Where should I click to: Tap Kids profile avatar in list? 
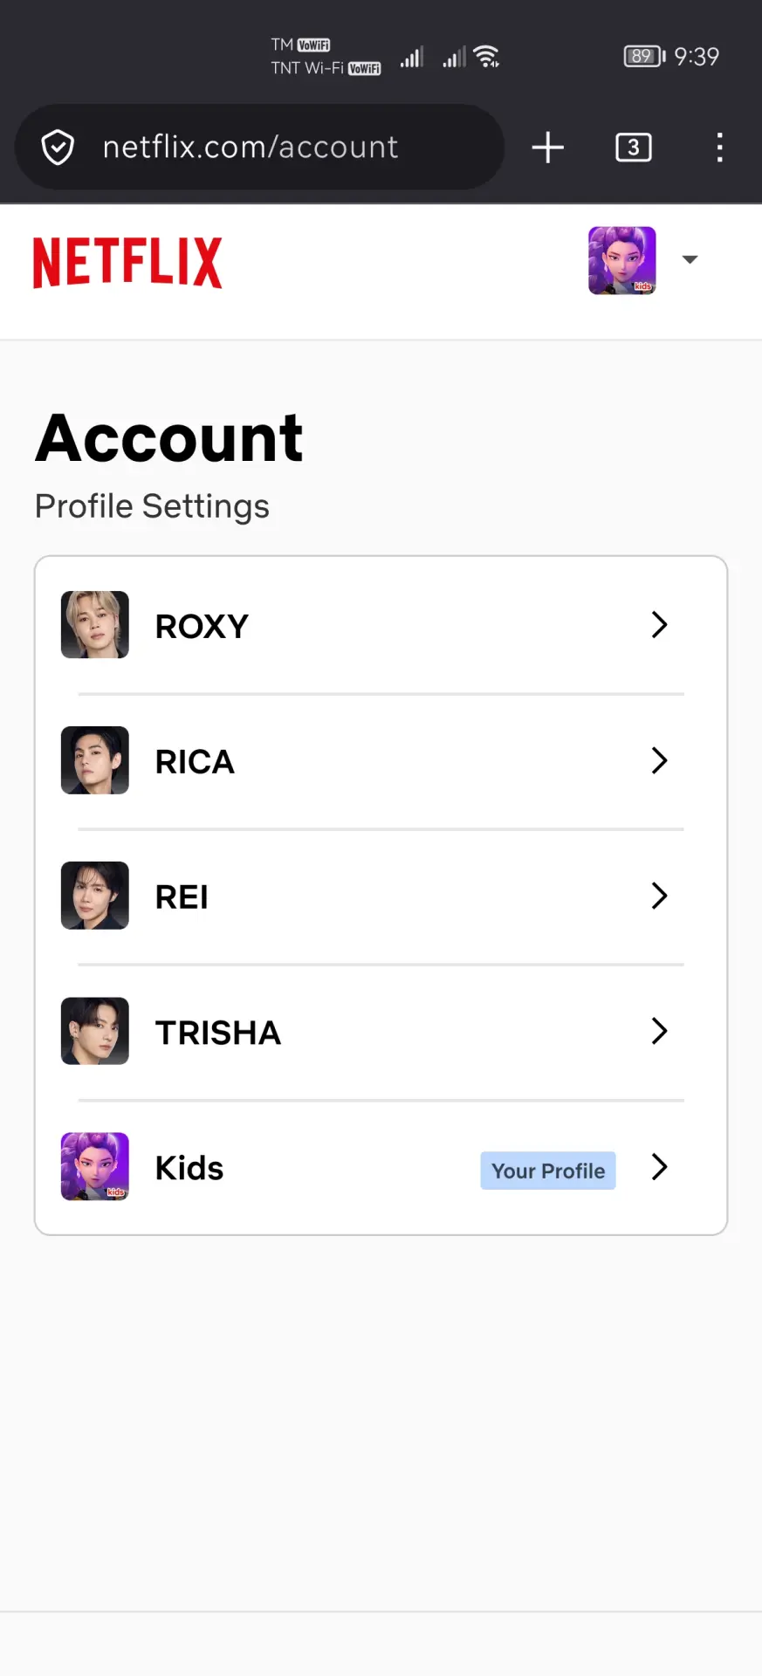[x=95, y=1166]
